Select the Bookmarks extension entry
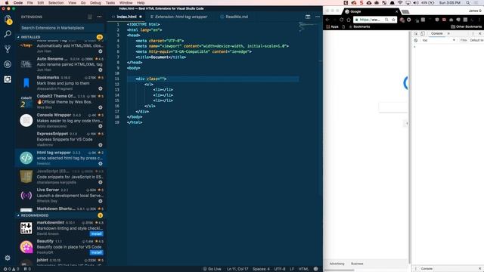This screenshot has width=484, height=272. point(61,83)
